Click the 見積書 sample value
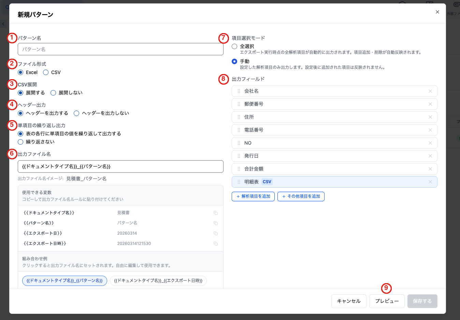The image size is (460, 320). 124,213
